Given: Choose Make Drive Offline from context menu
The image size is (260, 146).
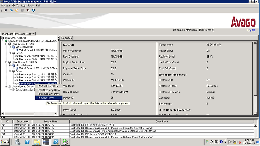Looking at the screenshot, I should click(x=49, y=86).
